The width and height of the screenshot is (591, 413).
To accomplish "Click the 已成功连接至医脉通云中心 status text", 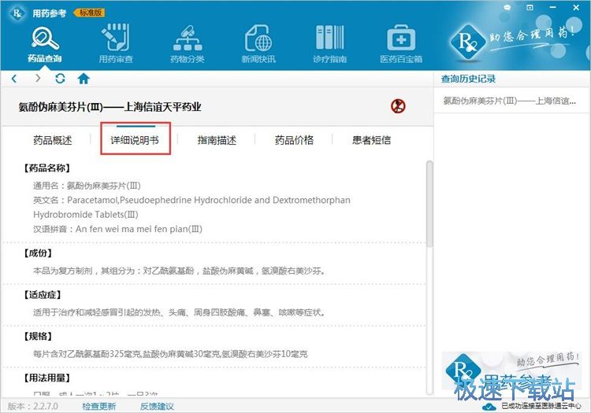I will tap(541, 406).
